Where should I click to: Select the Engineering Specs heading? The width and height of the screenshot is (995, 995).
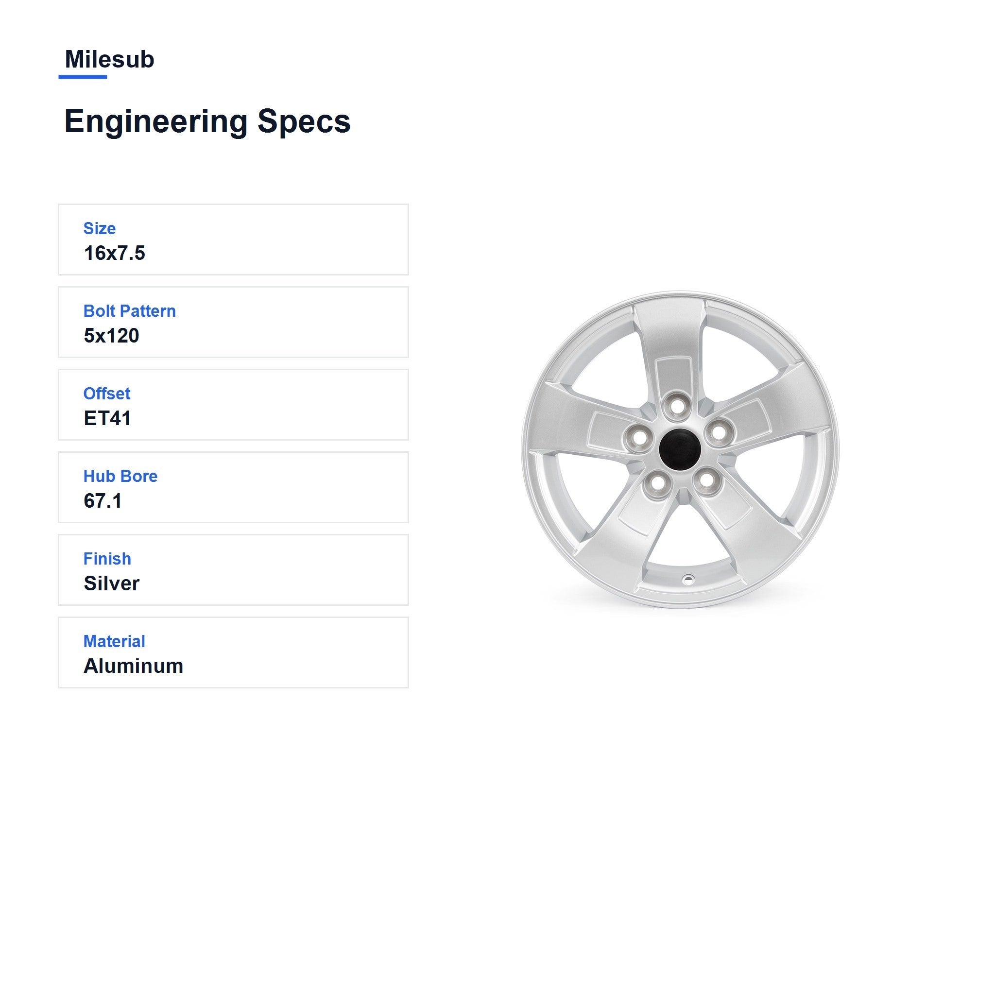point(207,122)
